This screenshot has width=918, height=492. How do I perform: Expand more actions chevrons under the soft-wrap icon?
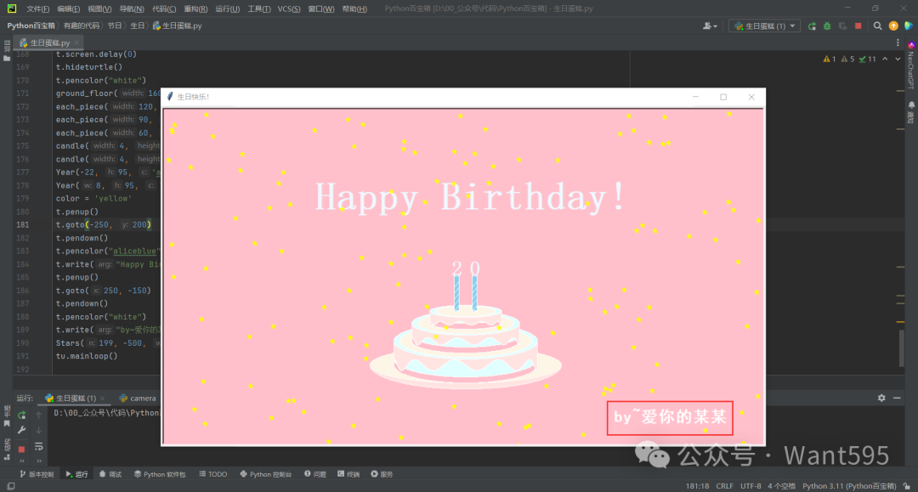tap(38, 461)
